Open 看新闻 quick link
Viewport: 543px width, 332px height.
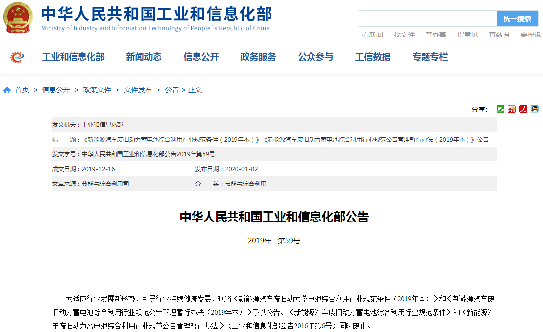click(x=373, y=35)
